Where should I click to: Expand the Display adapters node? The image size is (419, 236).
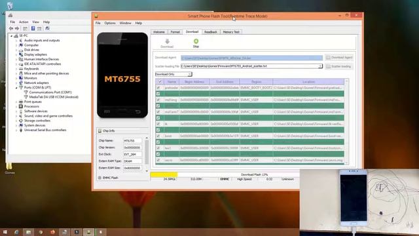(16, 54)
